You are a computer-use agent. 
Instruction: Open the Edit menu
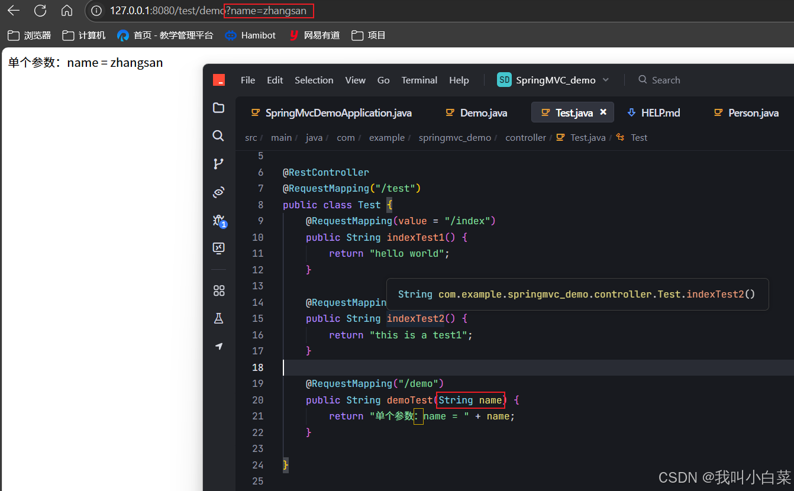pyautogui.click(x=275, y=80)
